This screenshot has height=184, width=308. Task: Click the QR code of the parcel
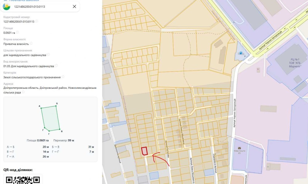coord(23,180)
